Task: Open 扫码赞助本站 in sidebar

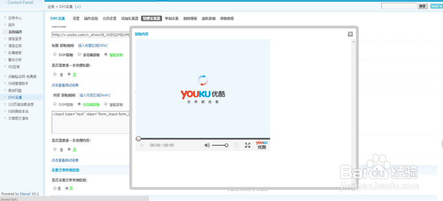Action: tap(18, 111)
